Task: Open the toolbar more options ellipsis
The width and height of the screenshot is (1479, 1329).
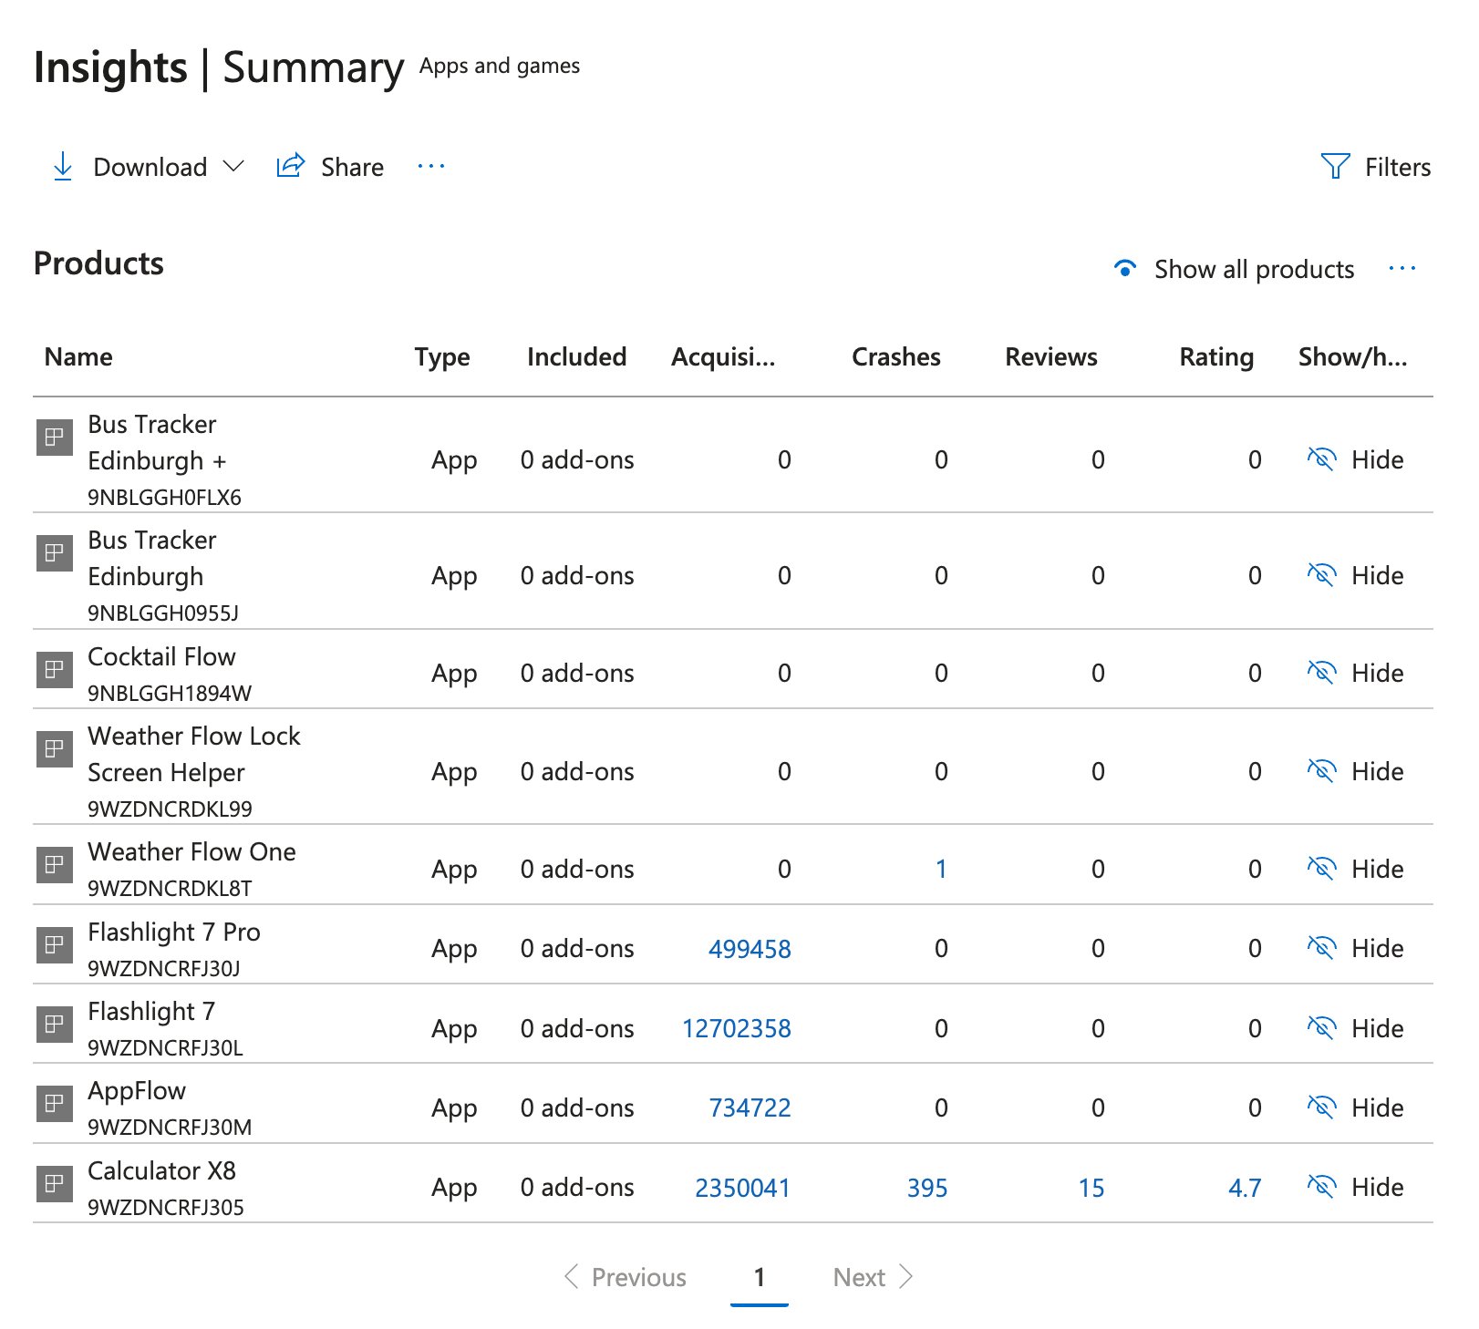Action: 430,167
